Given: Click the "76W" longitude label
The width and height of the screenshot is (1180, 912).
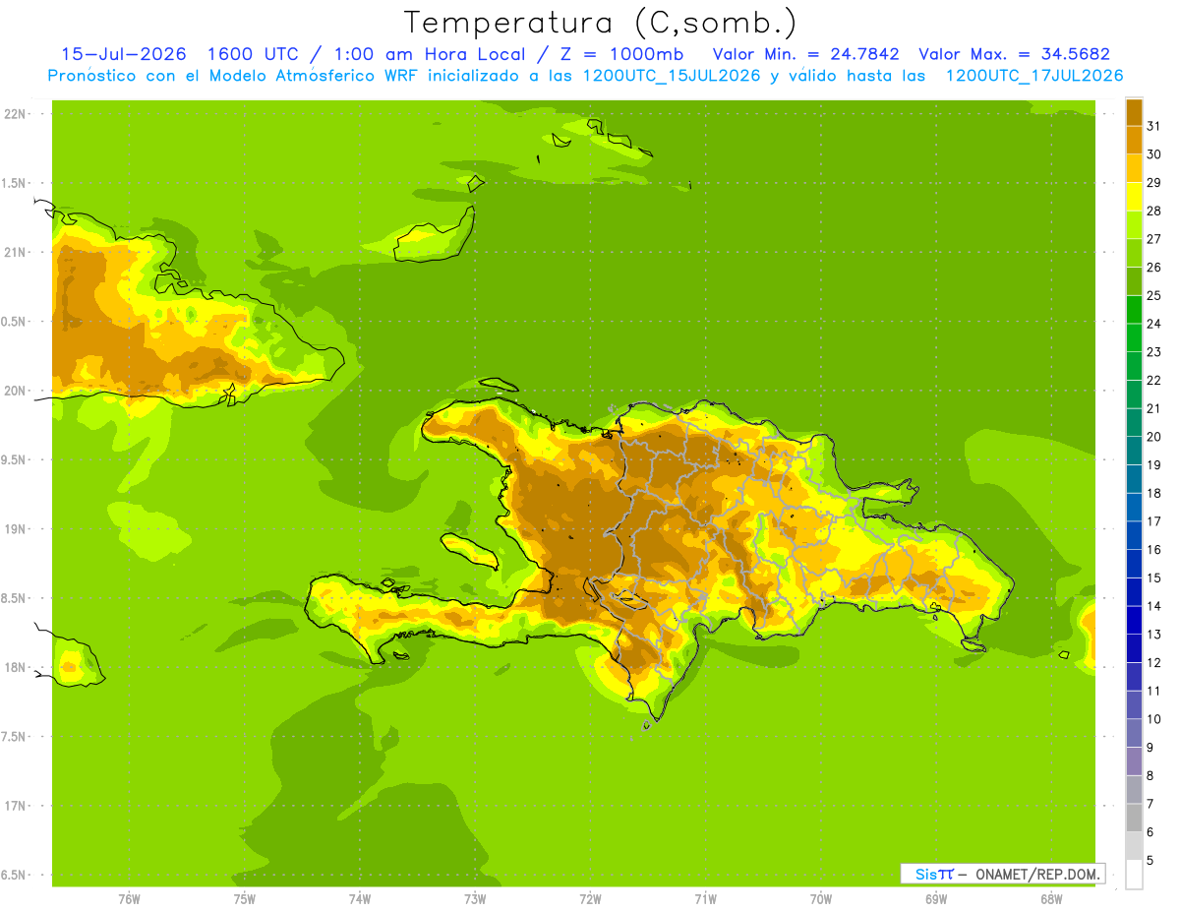Looking at the screenshot, I should click(x=129, y=899).
